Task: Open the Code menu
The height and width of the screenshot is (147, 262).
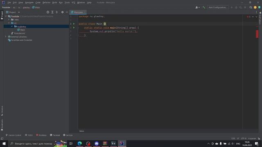Action: click(x=38, y=2)
